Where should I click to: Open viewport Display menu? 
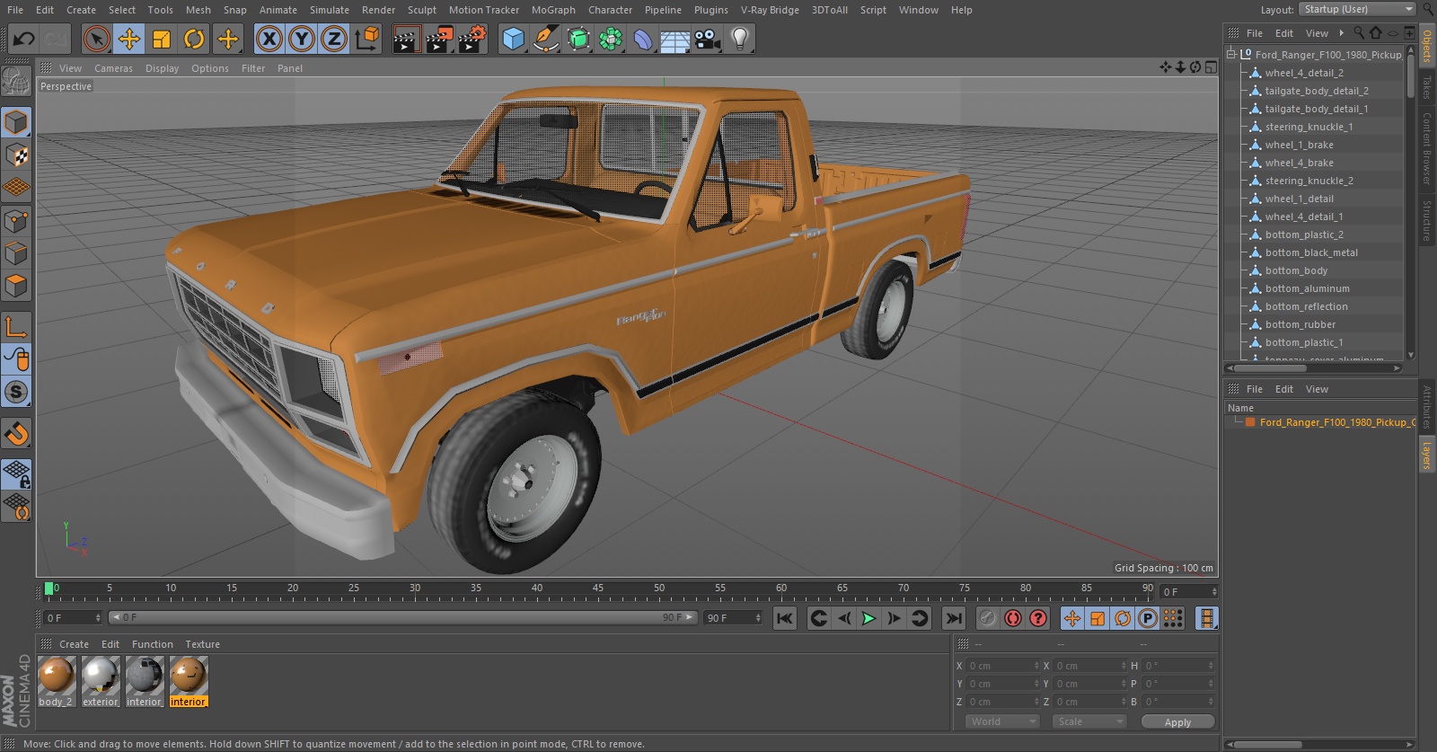click(x=162, y=68)
